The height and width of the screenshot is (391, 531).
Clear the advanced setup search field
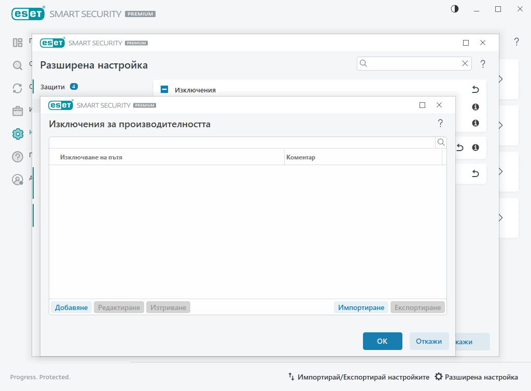pyautogui.click(x=465, y=63)
